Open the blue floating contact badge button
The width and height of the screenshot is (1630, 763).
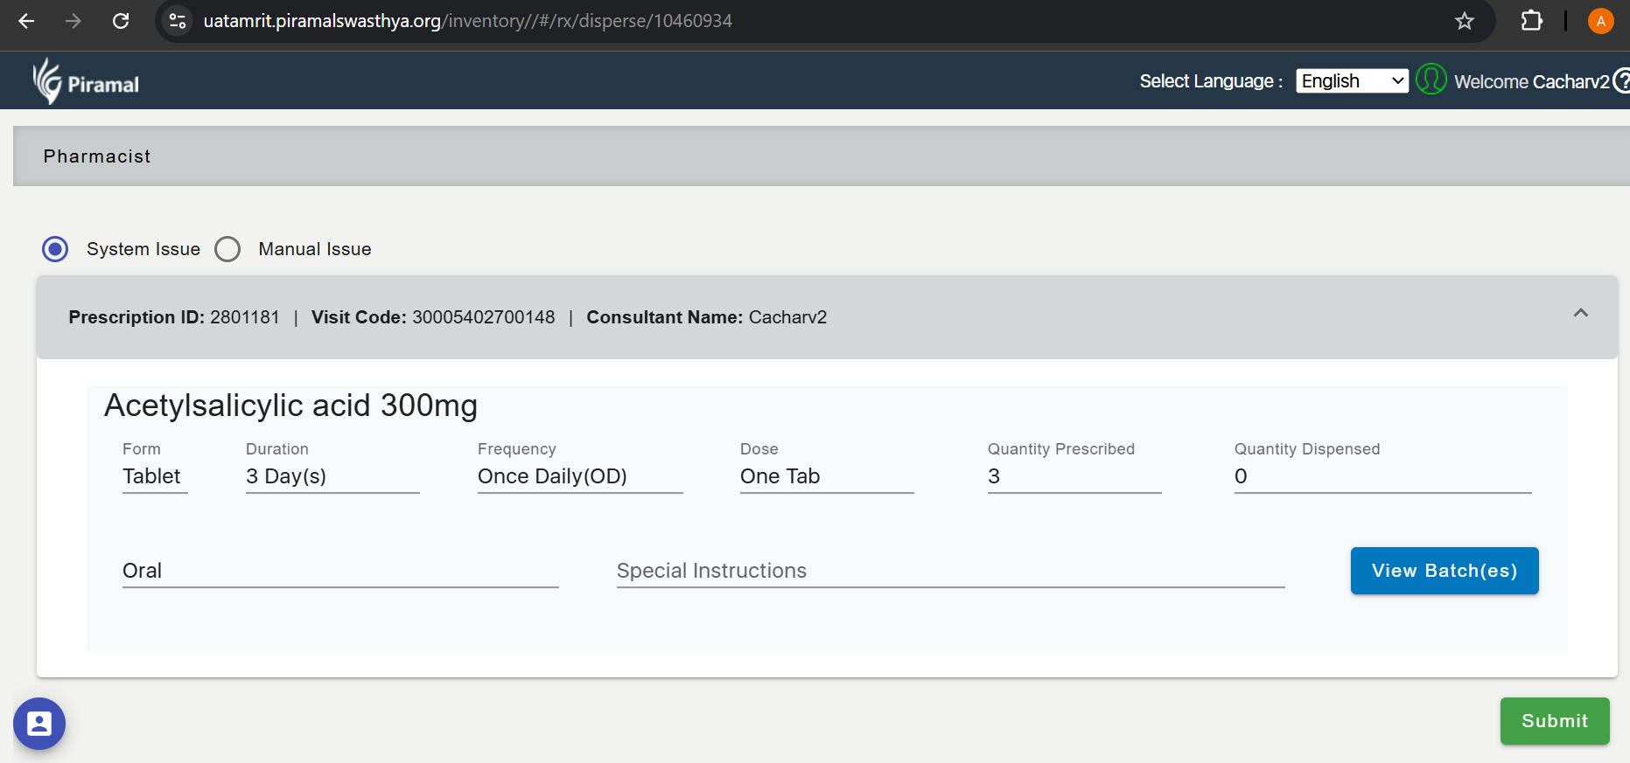tap(39, 724)
